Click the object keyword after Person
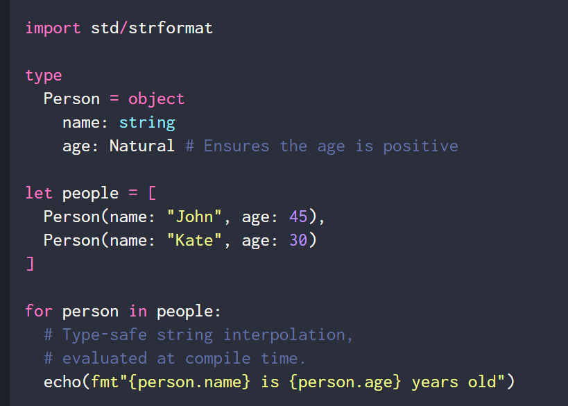Image resolution: width=568 pixels, height=406 pixels. click(x=156, y=99)
